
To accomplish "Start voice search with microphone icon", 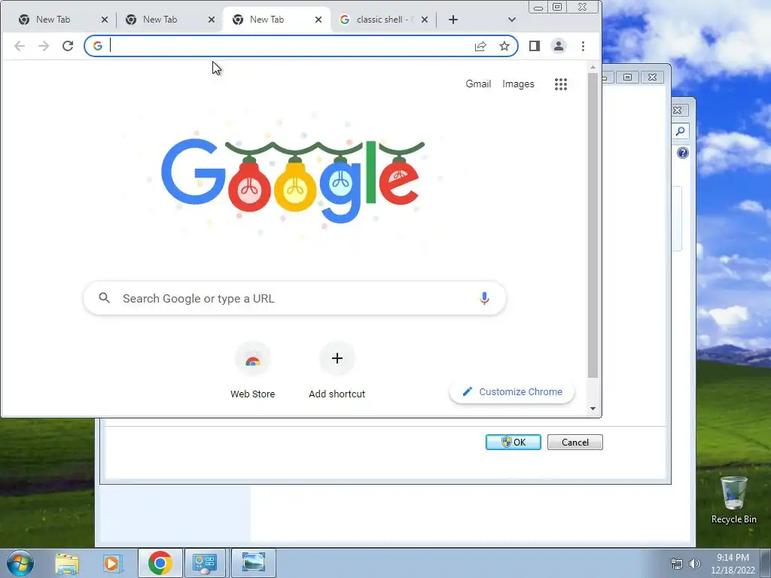I will (484, 298).
